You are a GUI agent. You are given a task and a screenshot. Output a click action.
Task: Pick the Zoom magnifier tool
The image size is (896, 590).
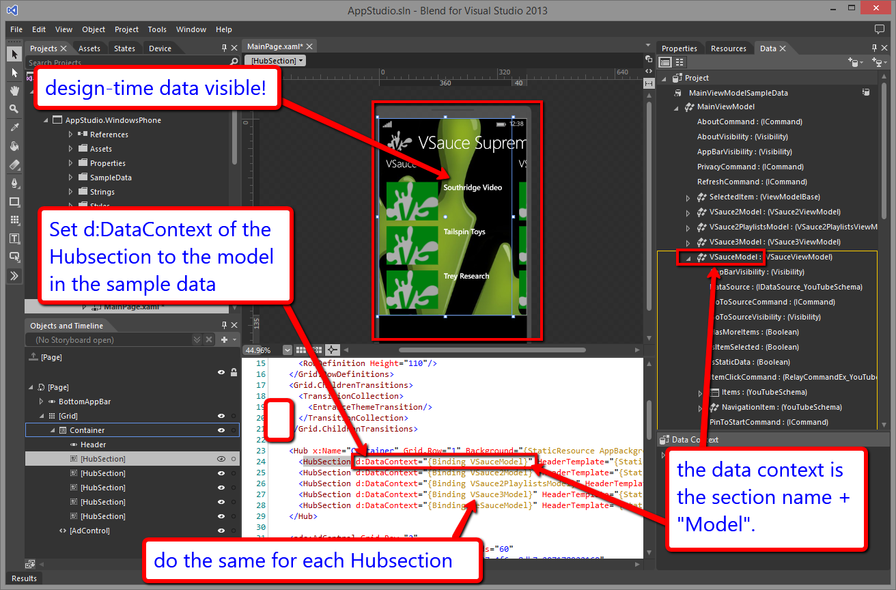(x=14, y=109)
